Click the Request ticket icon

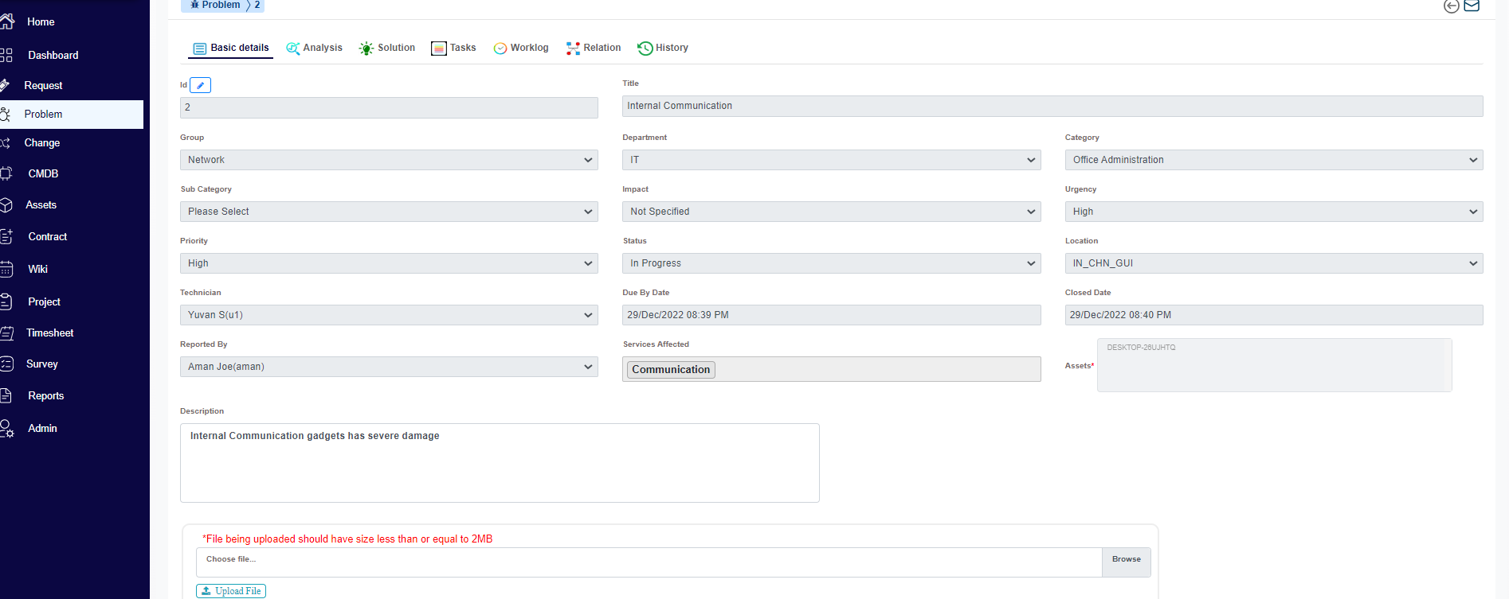tap(5, 85)
